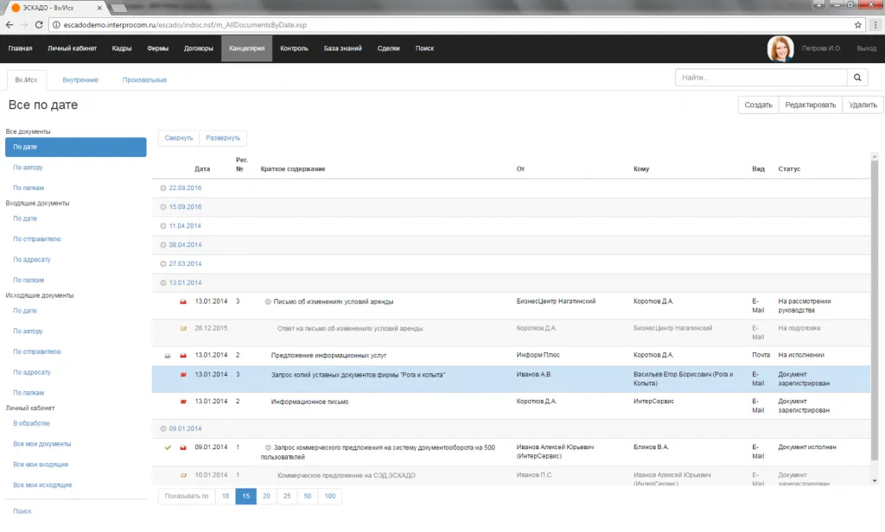Open the Договоры menu item

point(198,48)
